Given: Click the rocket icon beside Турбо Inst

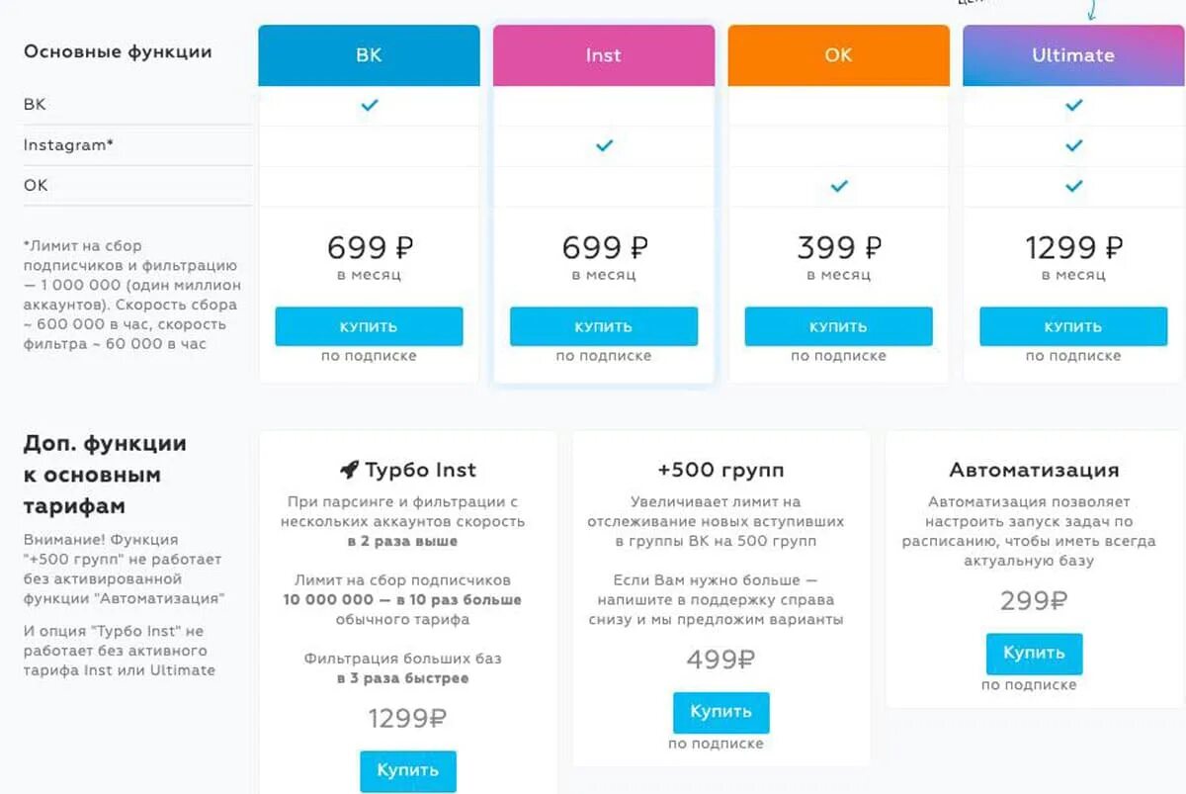Looking at the screenshot, I should (348, 470).
